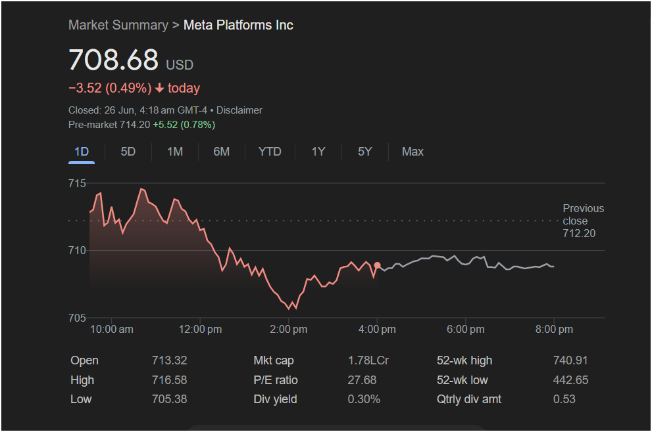View the 5Y chart range

[365, 152]
